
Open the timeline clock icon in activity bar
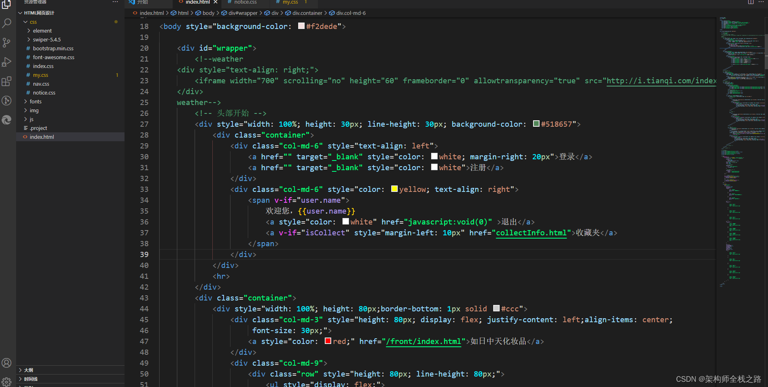pyautogui.click(x=6, y=101)
